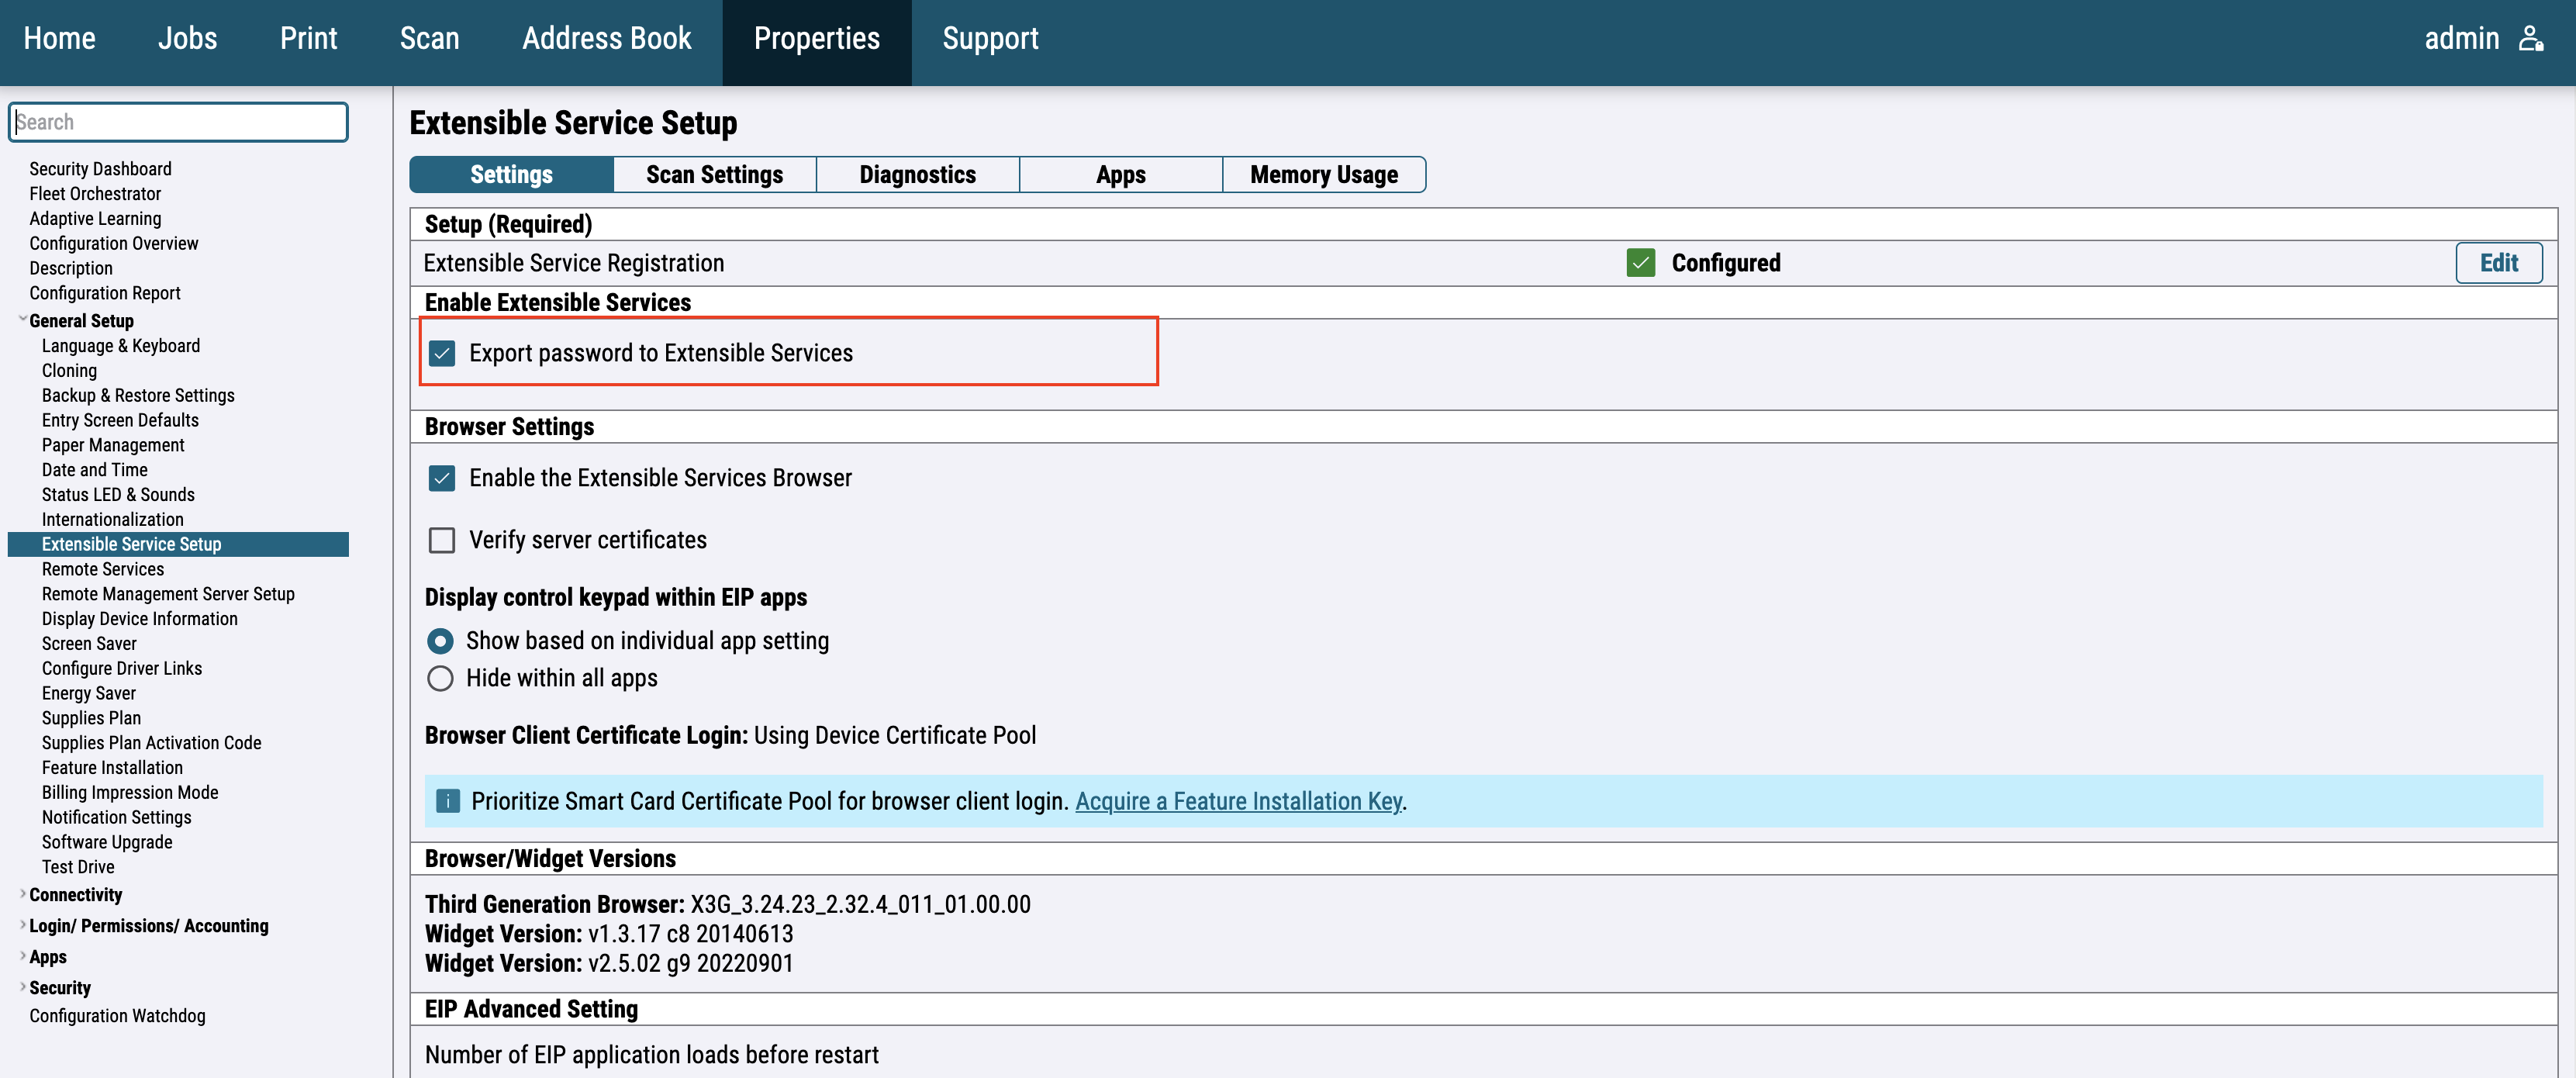Open Address Book in top navigation
Screen dimensions: 2576x1078
click(606, 39)
